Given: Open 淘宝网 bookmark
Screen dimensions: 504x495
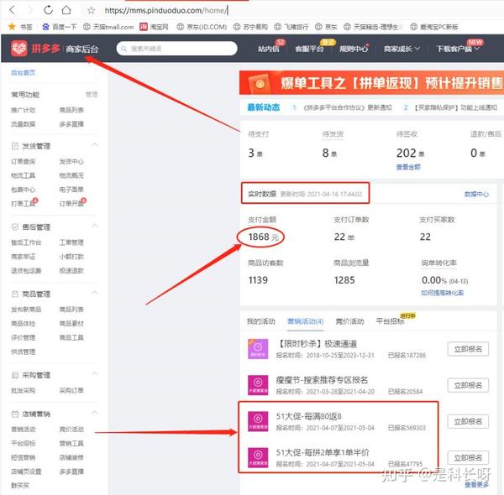Looking at the screenshot, I should (x=154, y=27).
